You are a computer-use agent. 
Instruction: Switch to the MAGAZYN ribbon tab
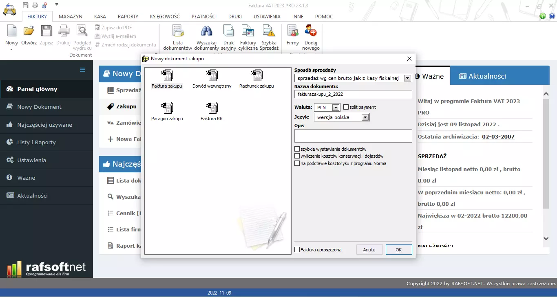(x=71, y=17)
